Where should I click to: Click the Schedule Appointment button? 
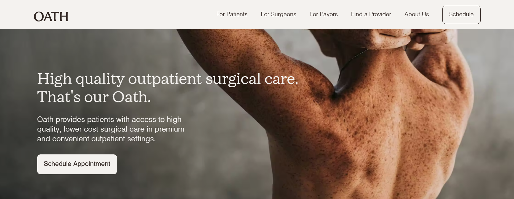click(77, 164)
